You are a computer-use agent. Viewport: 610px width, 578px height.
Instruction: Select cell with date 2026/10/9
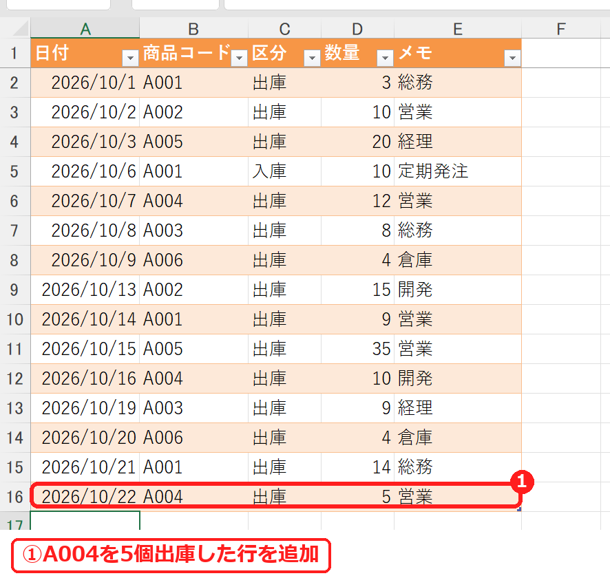pyautogui.click(x=85, y=260)
